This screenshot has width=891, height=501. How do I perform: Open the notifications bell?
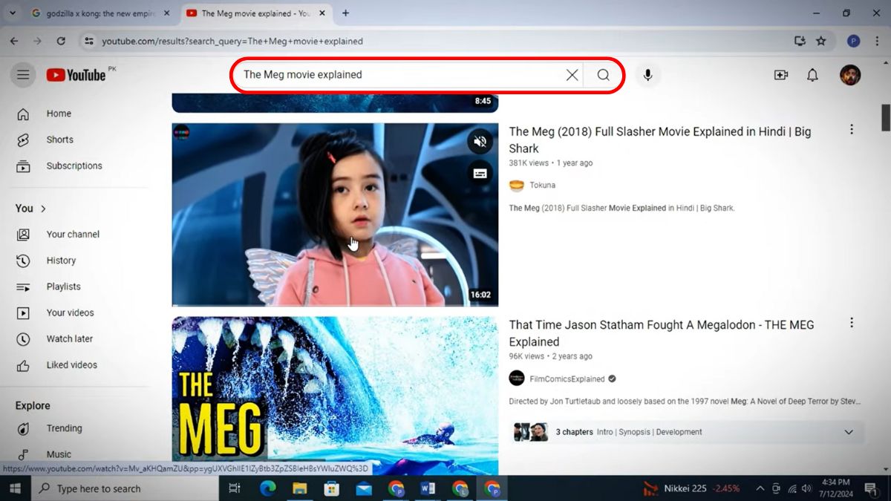tap(812, 74)
